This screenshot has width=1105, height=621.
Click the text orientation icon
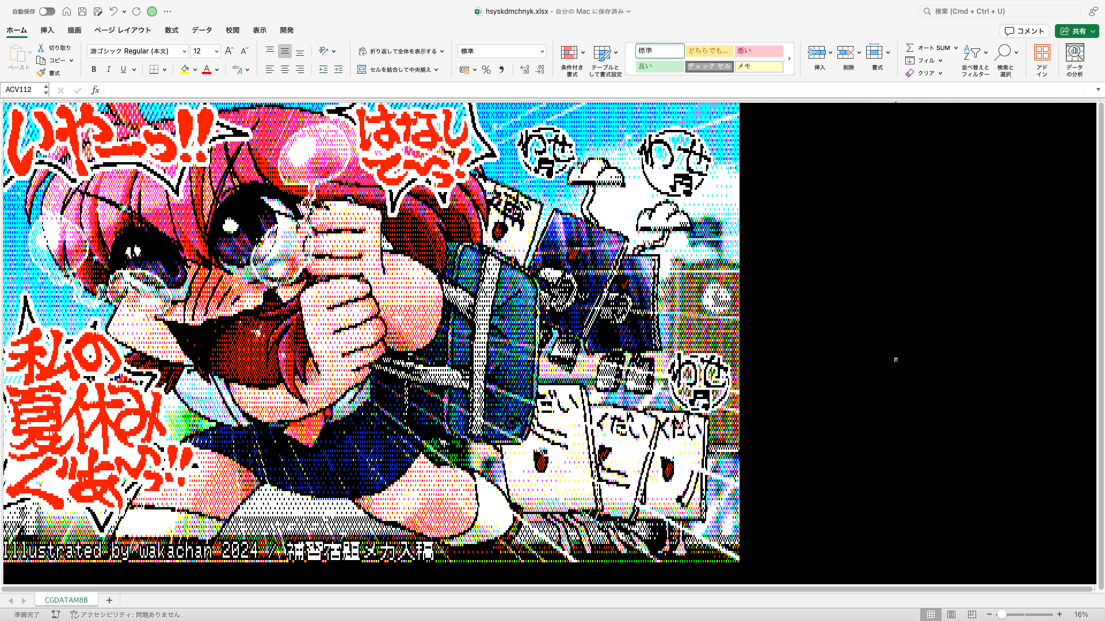click(x=323, y=51)
